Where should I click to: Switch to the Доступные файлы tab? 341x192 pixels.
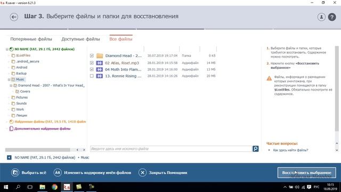(80, 39)
